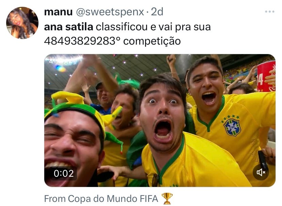The height and width of the screenshot is (206, 282).
Task: Open the three-dot more options menu
Action: click(x=269, y=12)
